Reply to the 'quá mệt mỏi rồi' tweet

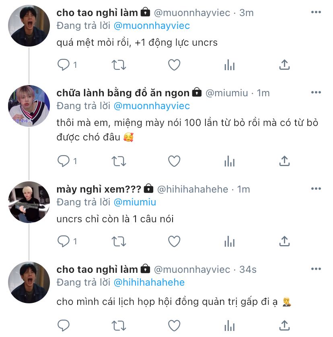64,65
